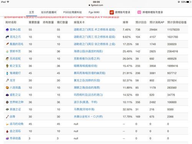Click the 掉率 column header
The height and width of the screenshot is (144, 192).
pyautogui.click(x=126, y=22)
